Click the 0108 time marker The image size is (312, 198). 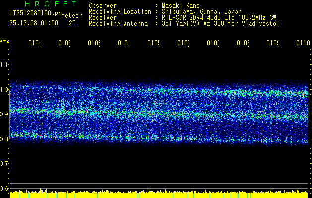click(x=242, y=44)
